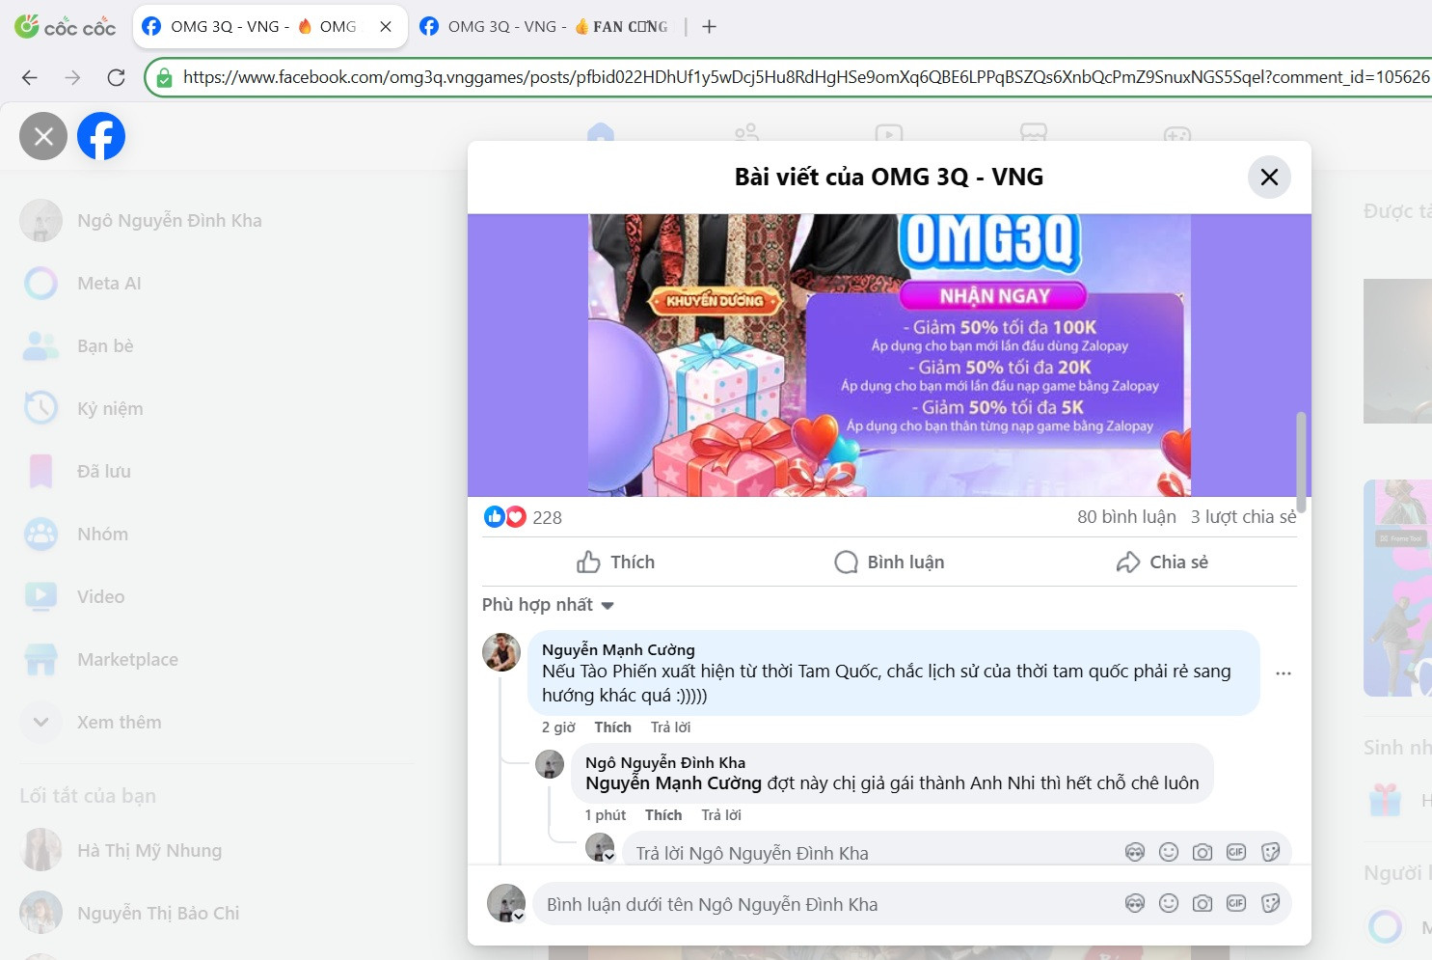The image size is (1432, 960).
Task: Go forward in browser history
Action: pyautogui.click(x=72, y=77)
